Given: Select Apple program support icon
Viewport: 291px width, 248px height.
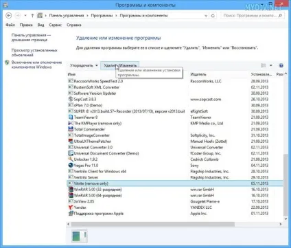Looking at the screenshot, I should click(71, 214).
